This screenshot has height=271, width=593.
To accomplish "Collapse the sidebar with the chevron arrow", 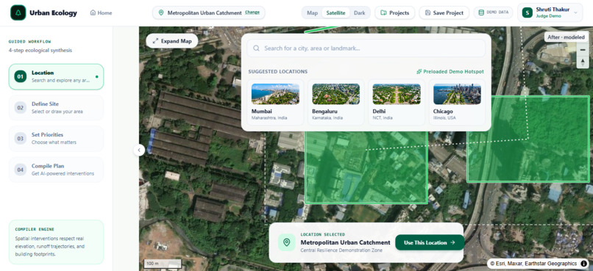I will (x=139, y=151).
